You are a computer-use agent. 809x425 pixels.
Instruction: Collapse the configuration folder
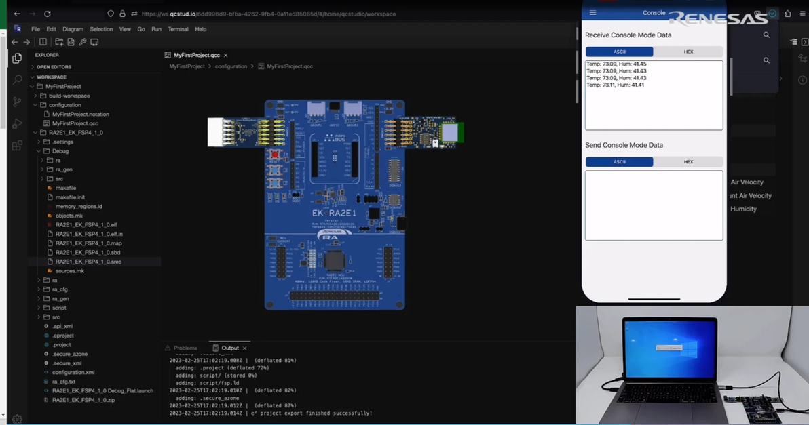pos(64,105)
